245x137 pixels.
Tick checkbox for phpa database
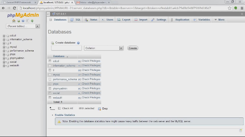coord(50,84)
